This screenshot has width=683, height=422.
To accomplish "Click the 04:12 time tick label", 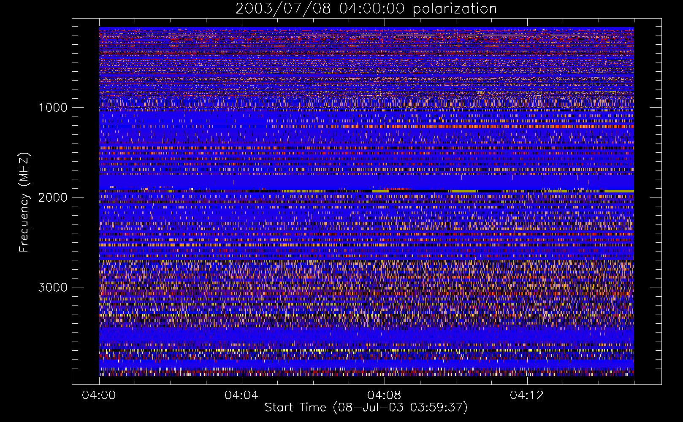I will click(527, 395).
